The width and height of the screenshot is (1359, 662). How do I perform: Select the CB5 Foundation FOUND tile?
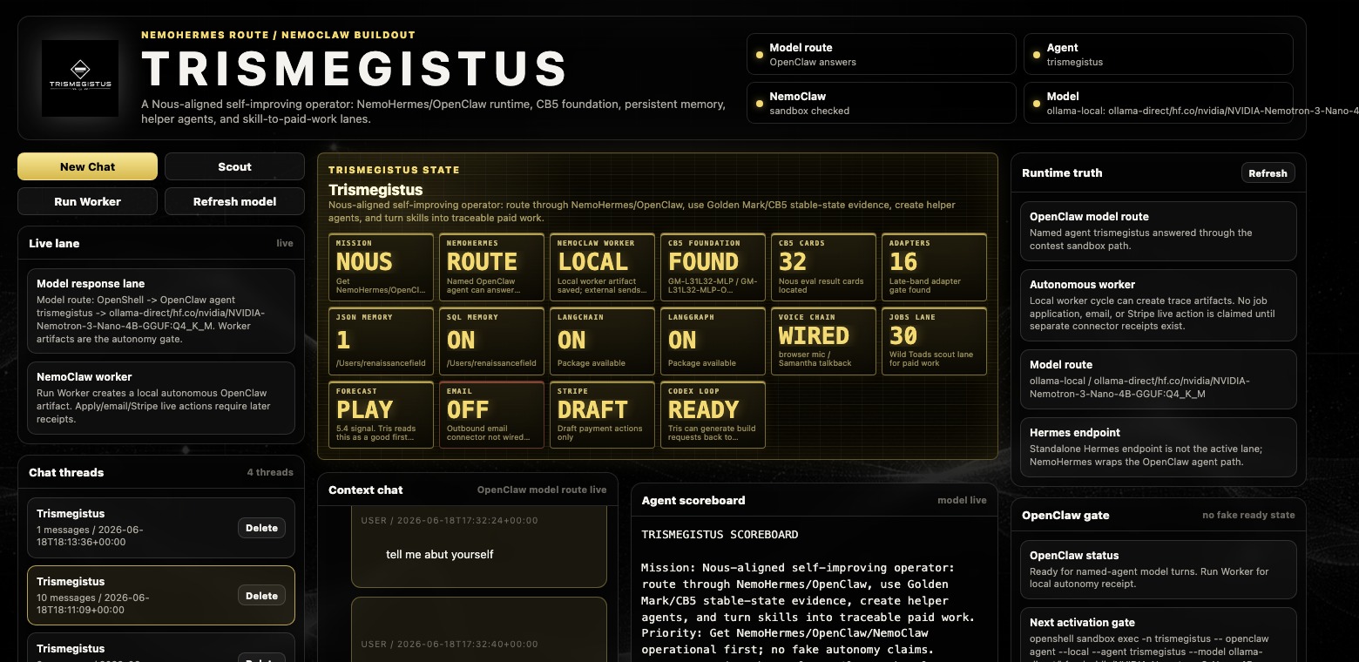click(x=713, y=267)
